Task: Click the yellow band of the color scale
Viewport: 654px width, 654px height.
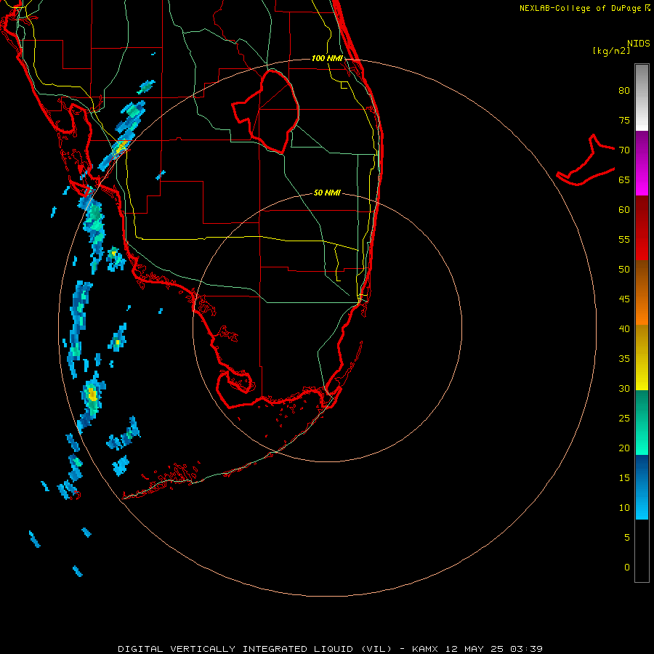Action: [x=642, y=358]
